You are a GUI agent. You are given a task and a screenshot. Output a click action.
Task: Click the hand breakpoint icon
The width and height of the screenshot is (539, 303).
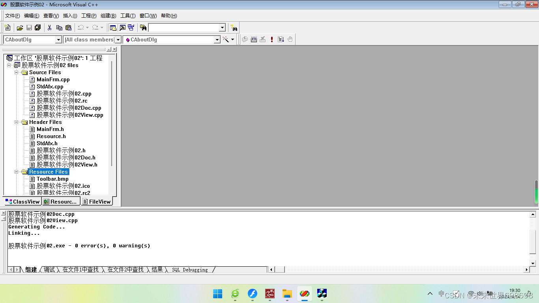[x=290, y=39]
